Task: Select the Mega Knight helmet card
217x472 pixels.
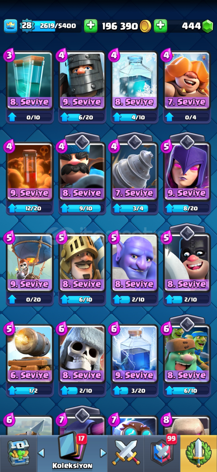Action: (x=82, y=87)
